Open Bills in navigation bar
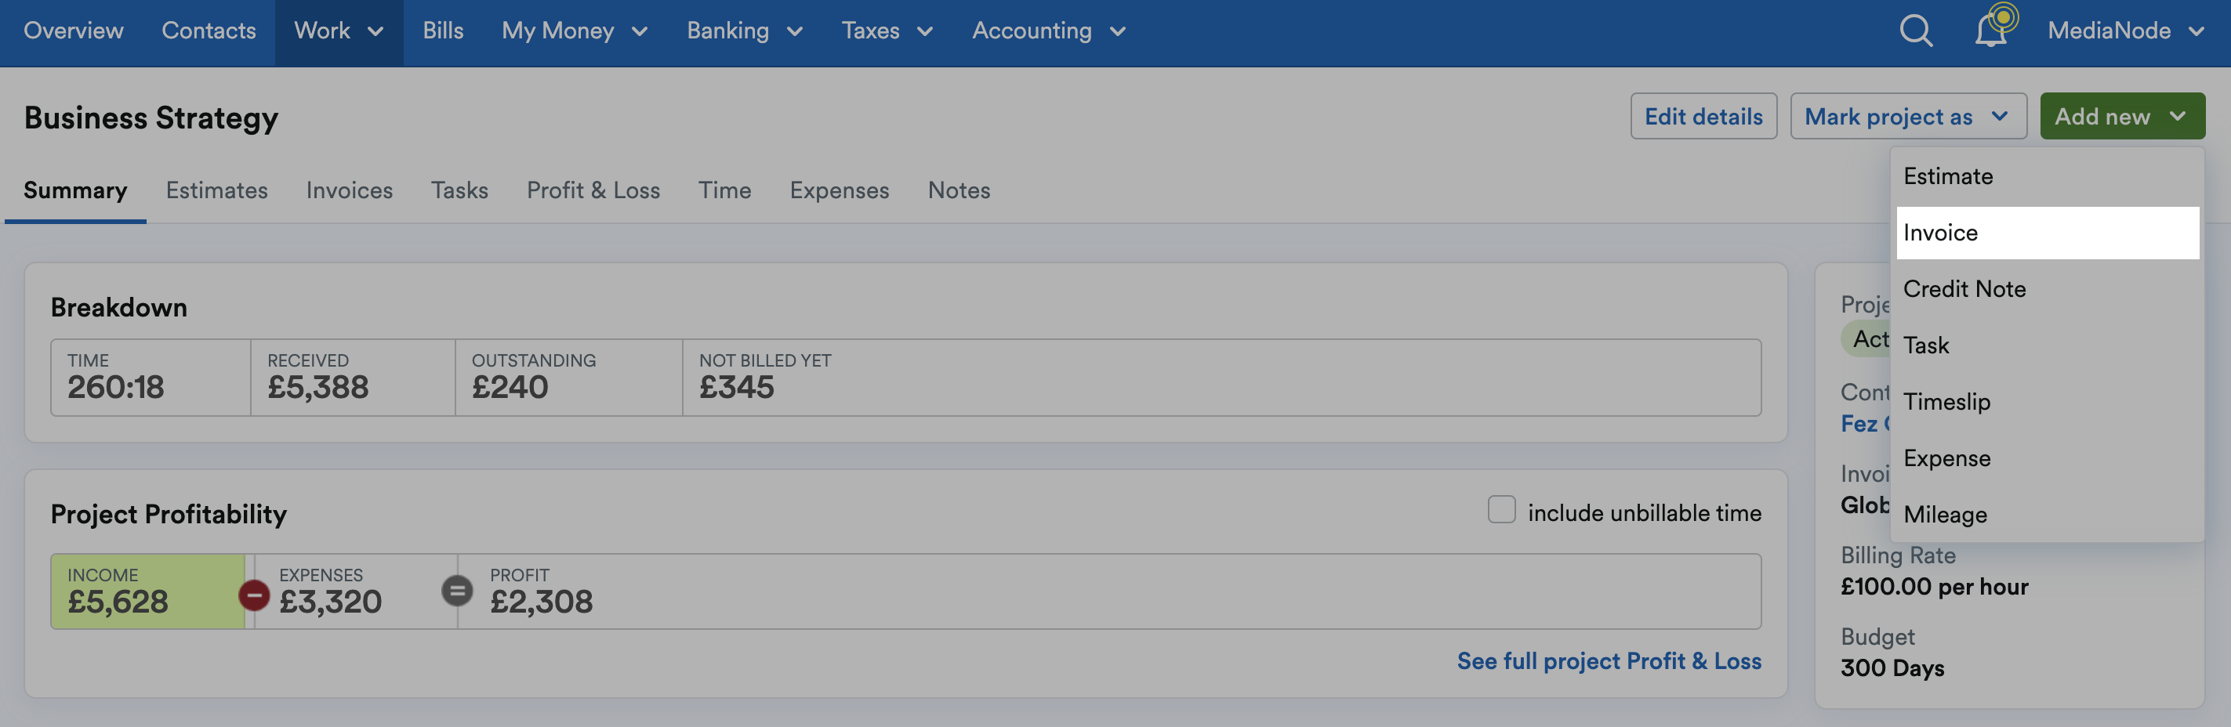Viewport: 2231px width, 727px height. click(x=444, y=31)
